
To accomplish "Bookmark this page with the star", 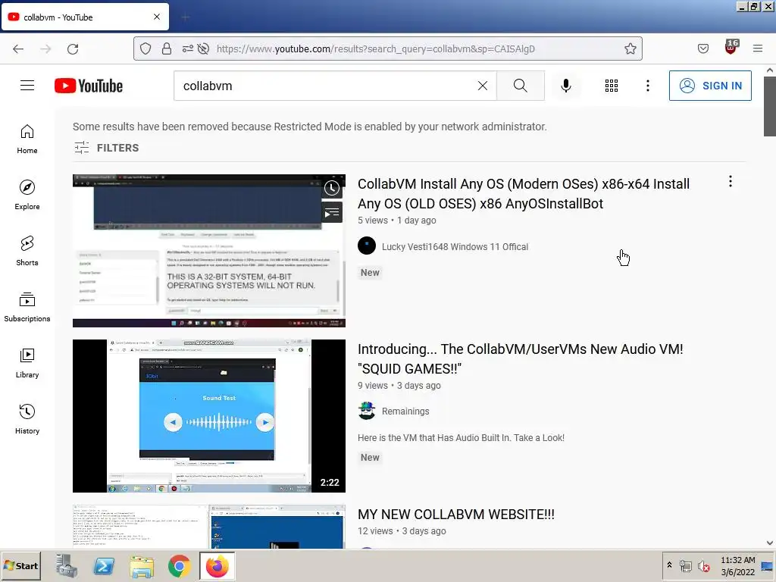I will [x=630, y=48].
